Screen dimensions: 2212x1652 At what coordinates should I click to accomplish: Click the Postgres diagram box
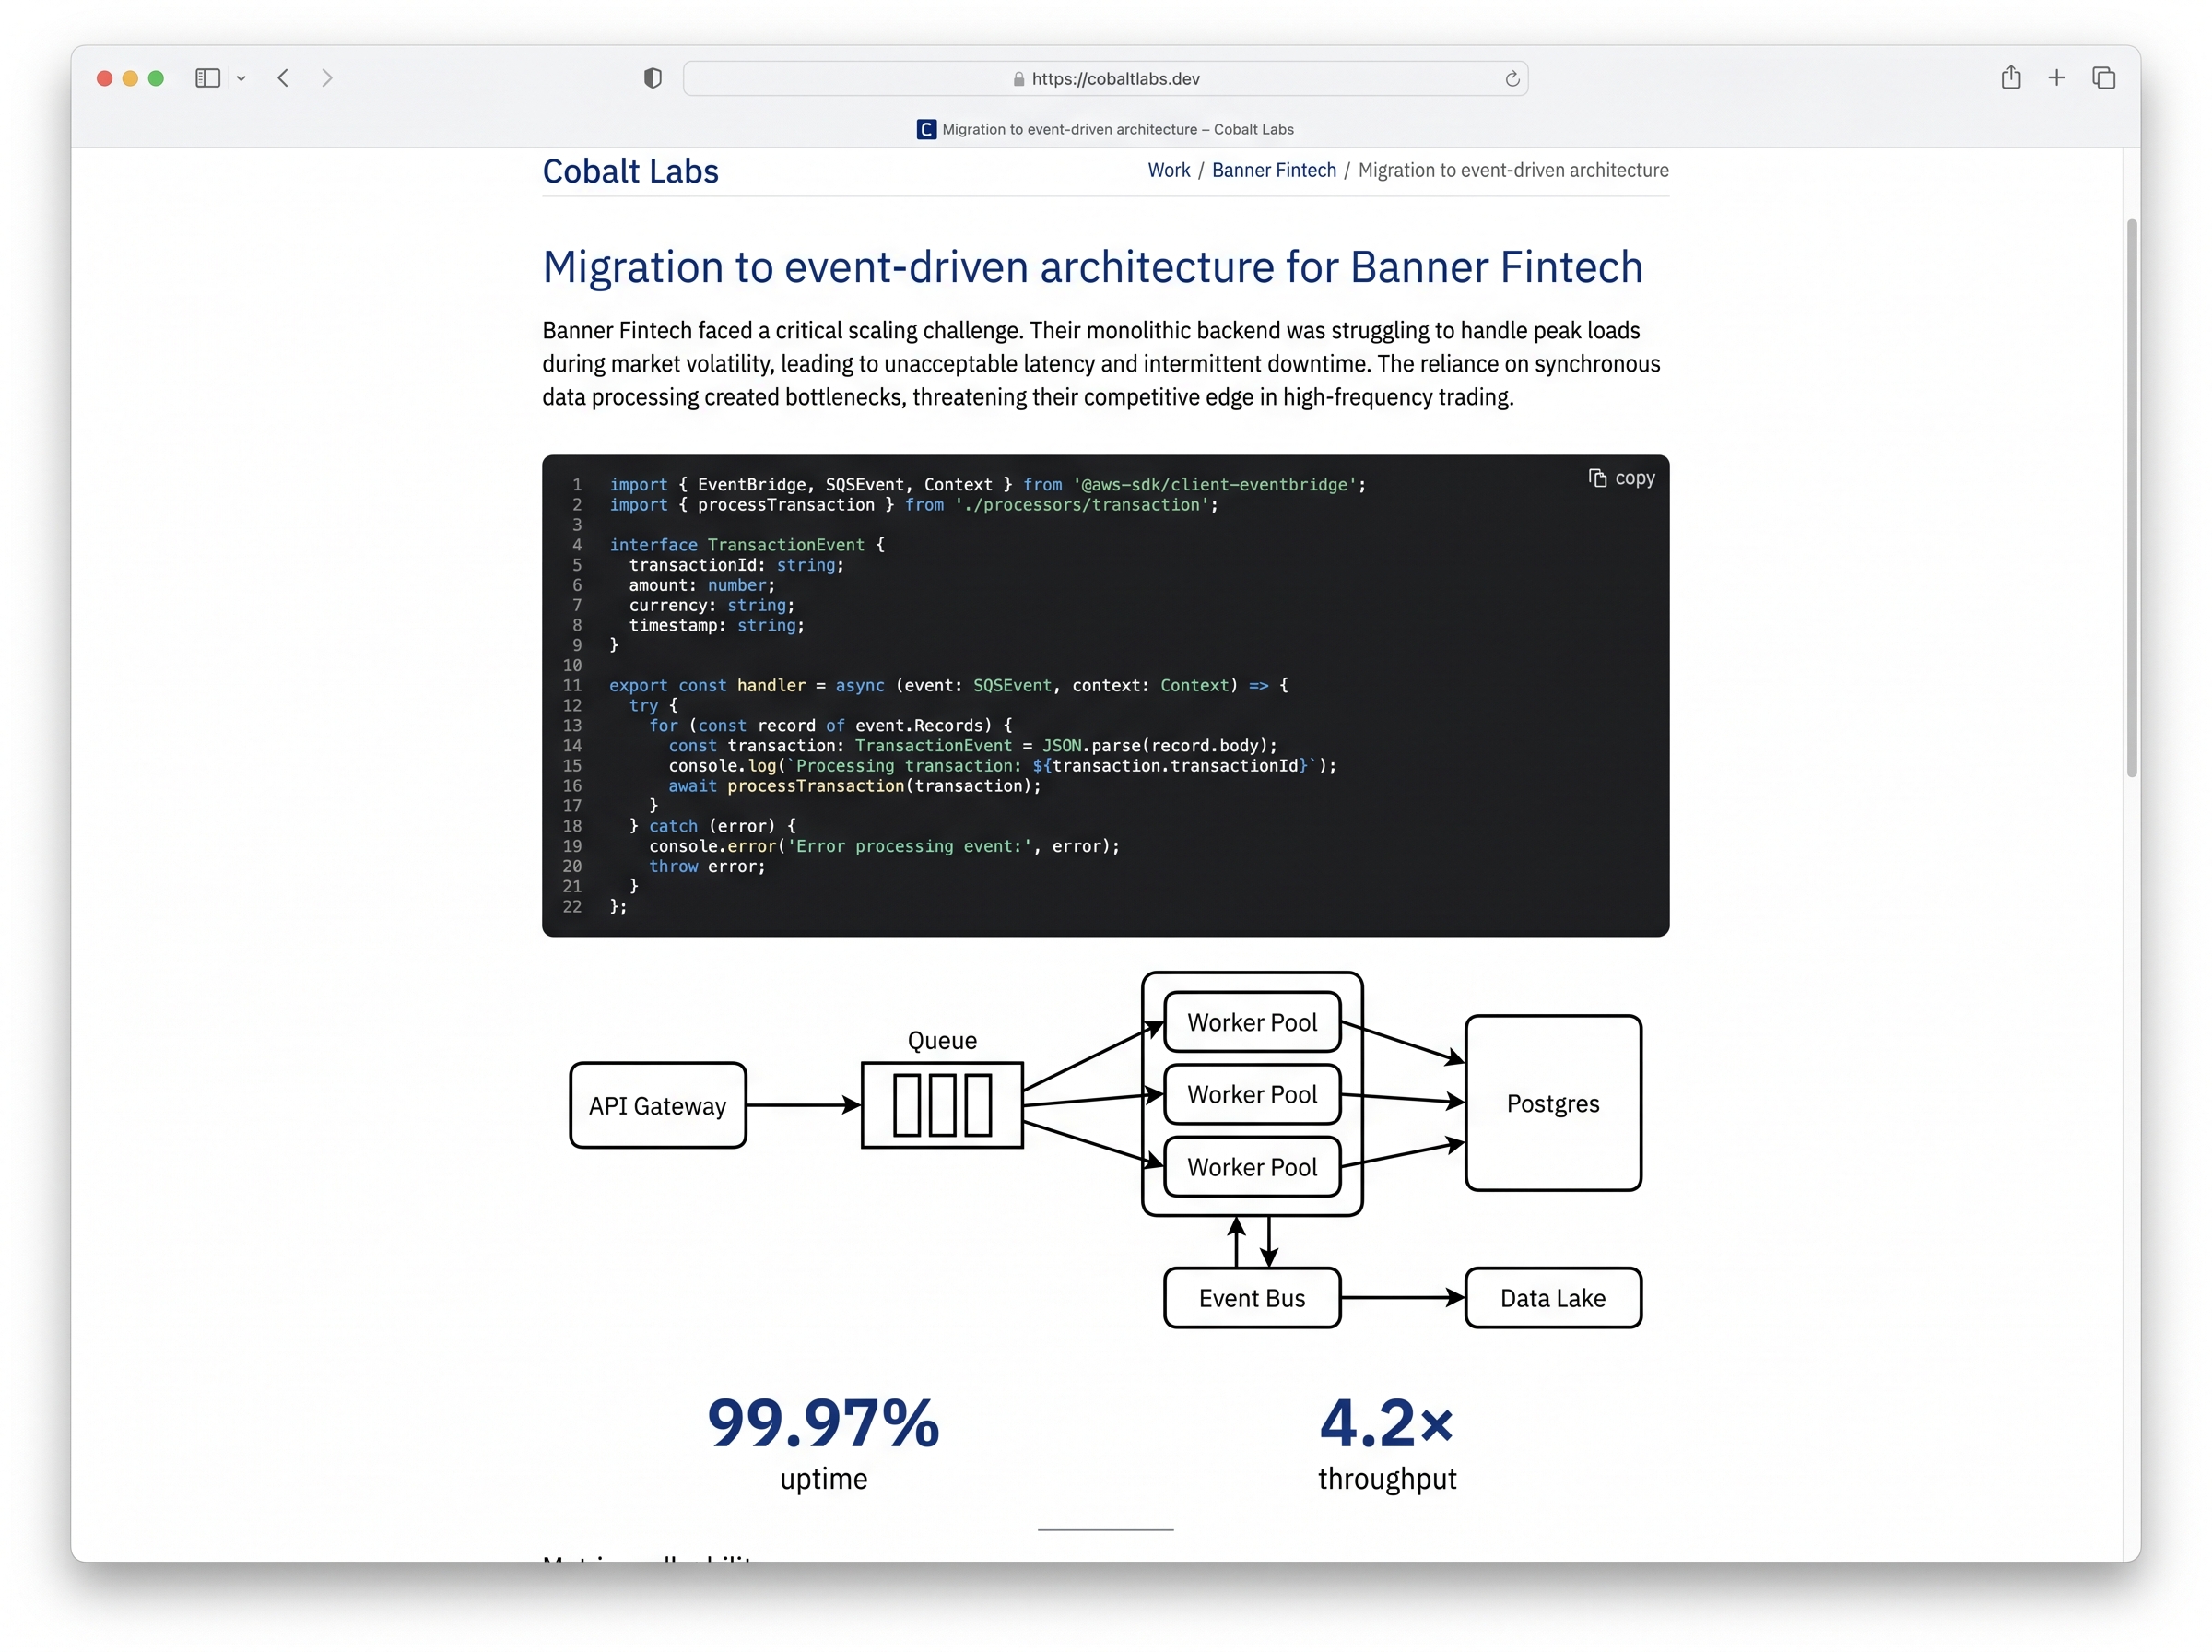1552,1103
